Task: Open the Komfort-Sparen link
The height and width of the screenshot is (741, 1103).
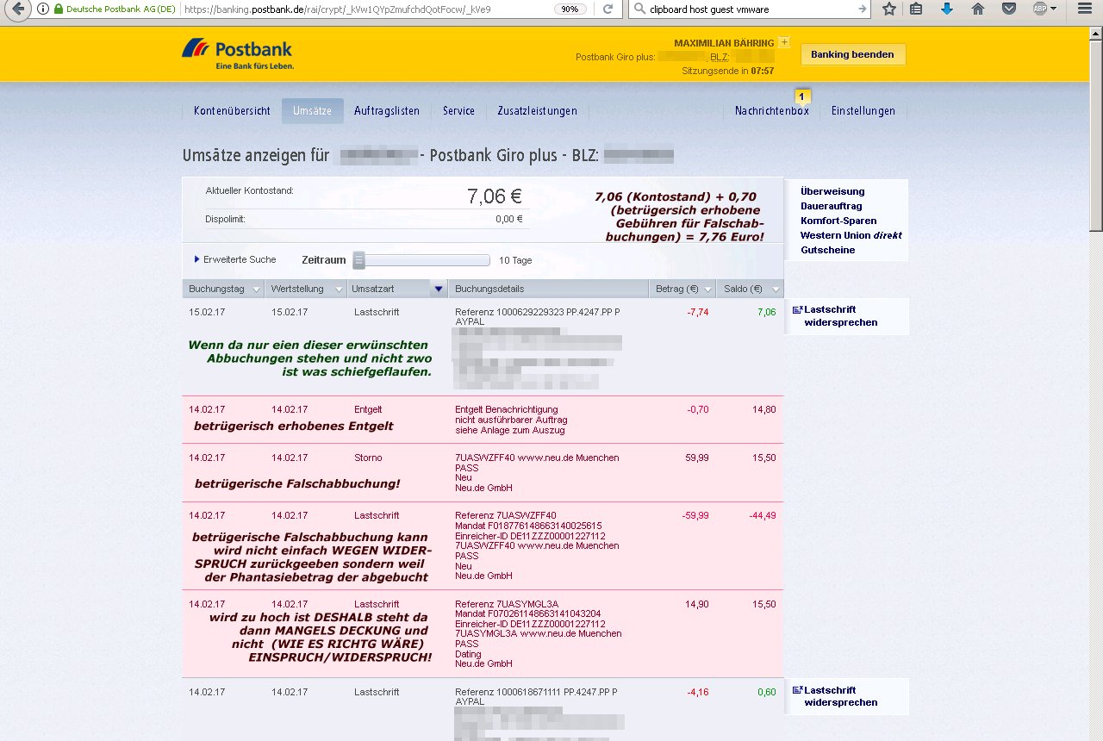Action: pos(838,221)
